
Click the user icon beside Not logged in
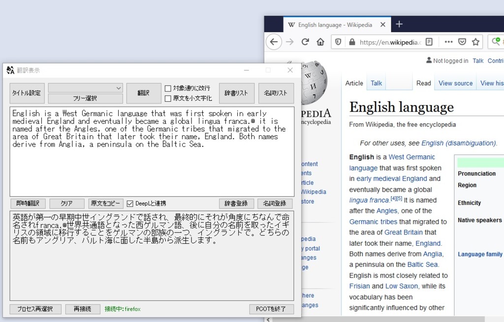point(429,60)
